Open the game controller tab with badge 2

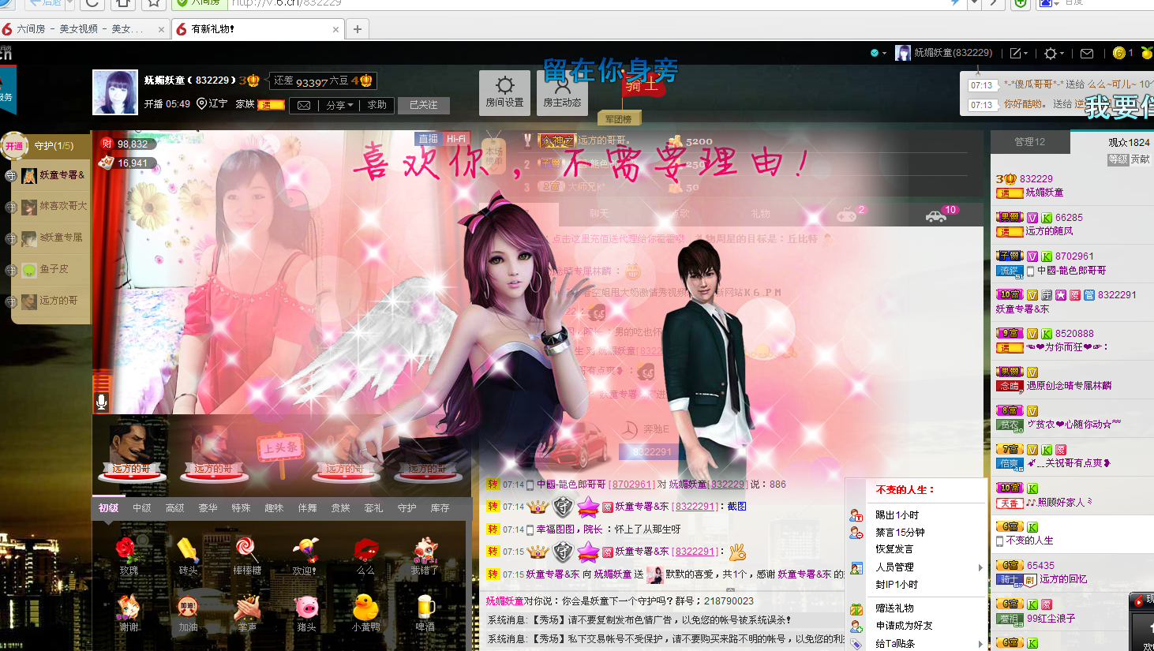[x=847, y=214]
